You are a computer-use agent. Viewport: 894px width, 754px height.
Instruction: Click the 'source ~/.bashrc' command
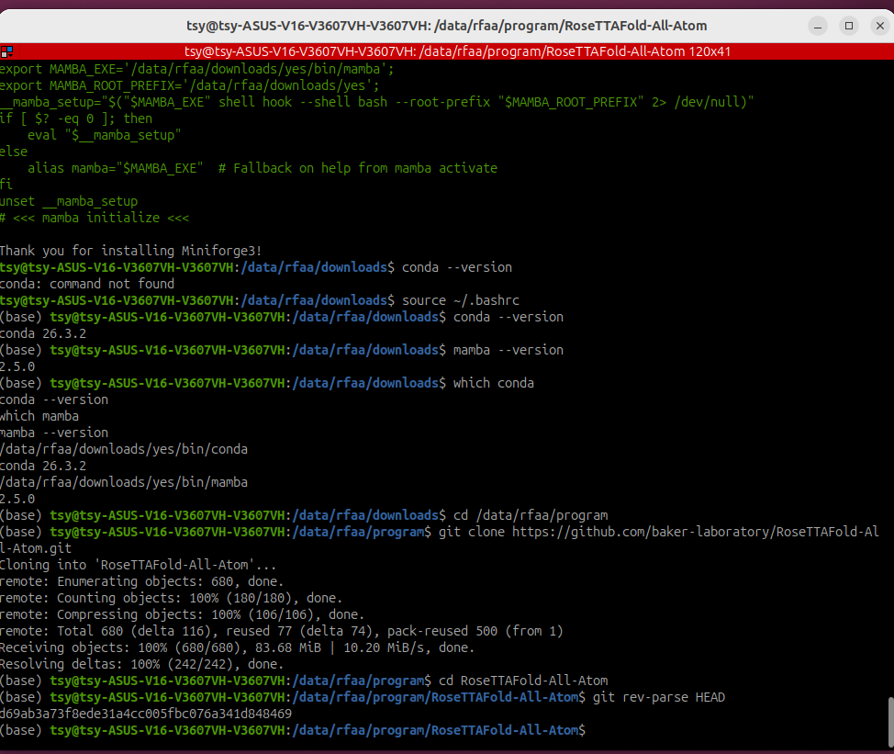461,300
